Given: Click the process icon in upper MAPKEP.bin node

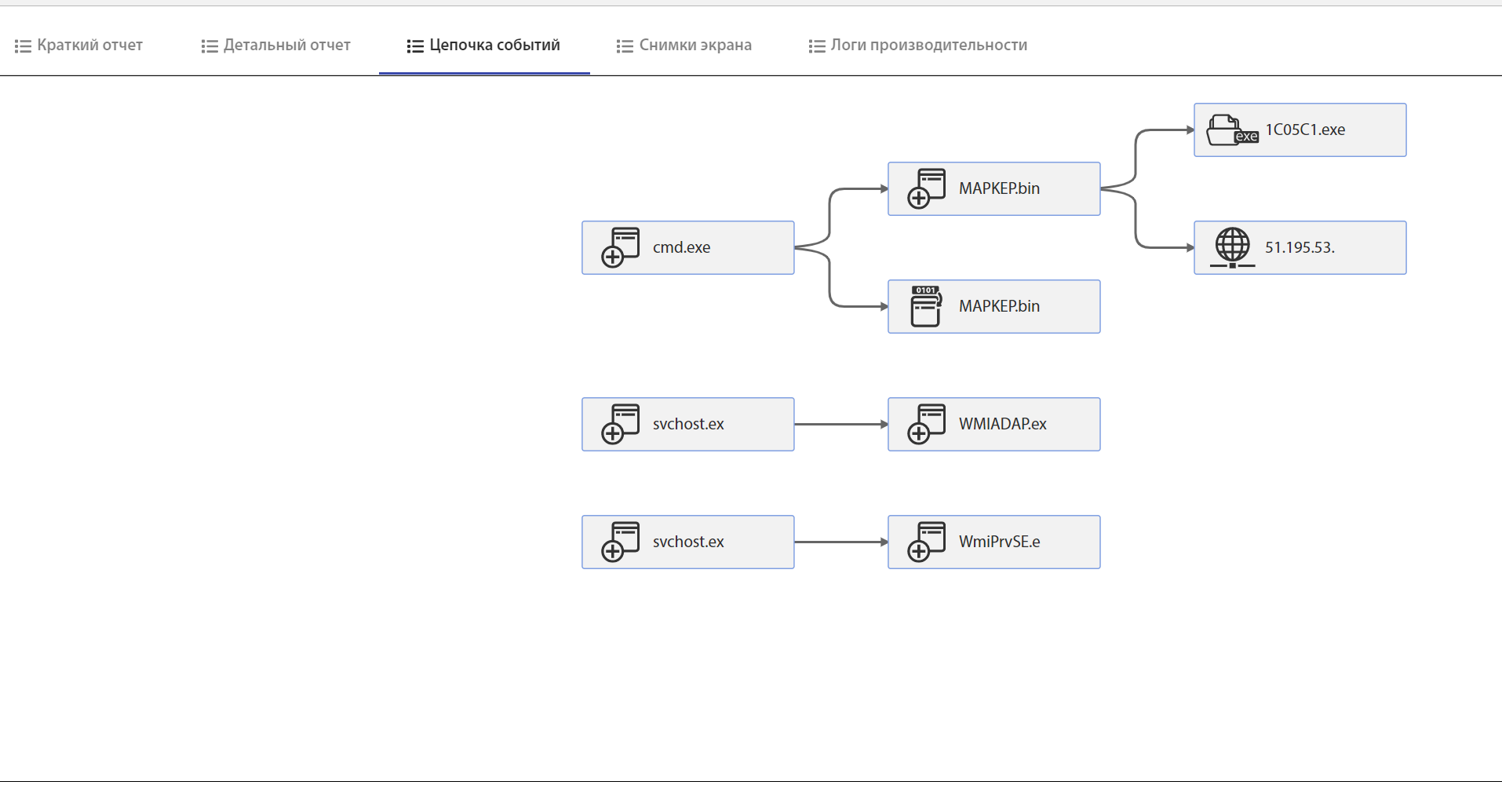Looking at the screenshot, I should click(926, 188).
